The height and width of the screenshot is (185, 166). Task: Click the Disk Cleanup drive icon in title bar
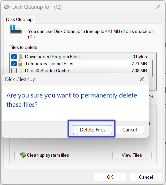pos(7,7)
